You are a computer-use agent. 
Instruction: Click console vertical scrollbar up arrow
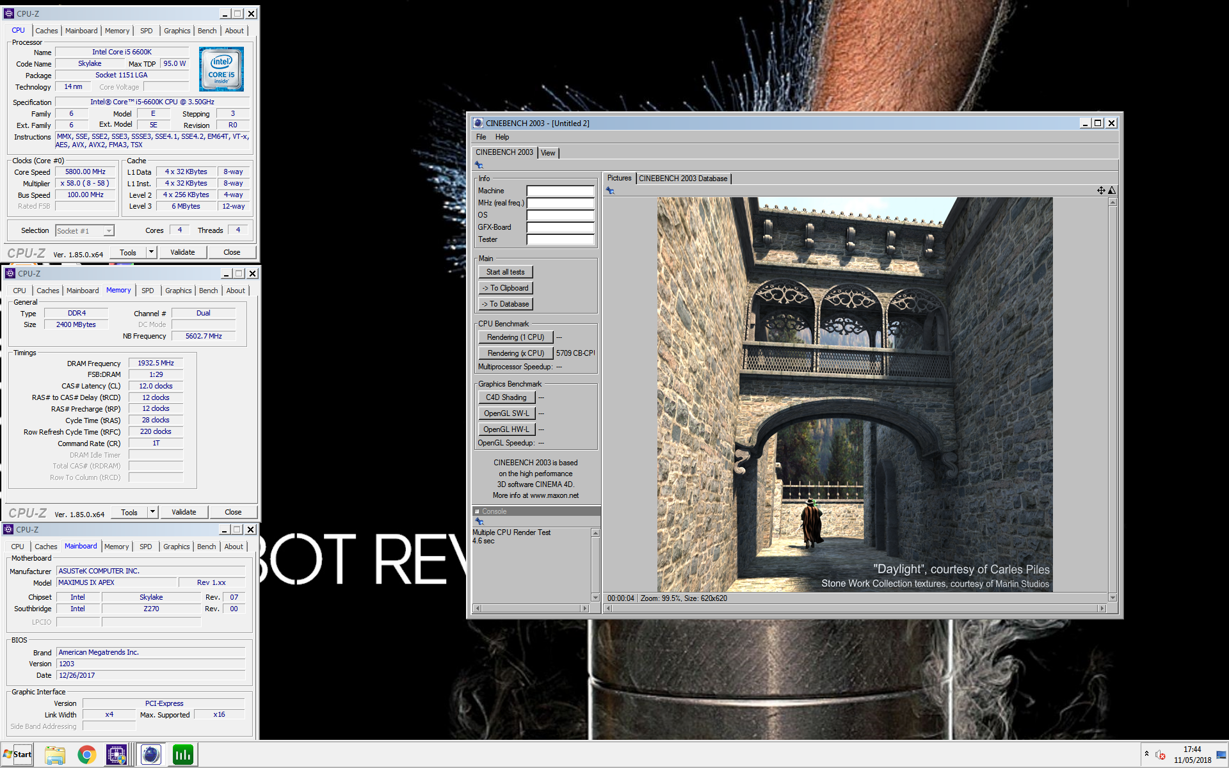tap(595, 532)
